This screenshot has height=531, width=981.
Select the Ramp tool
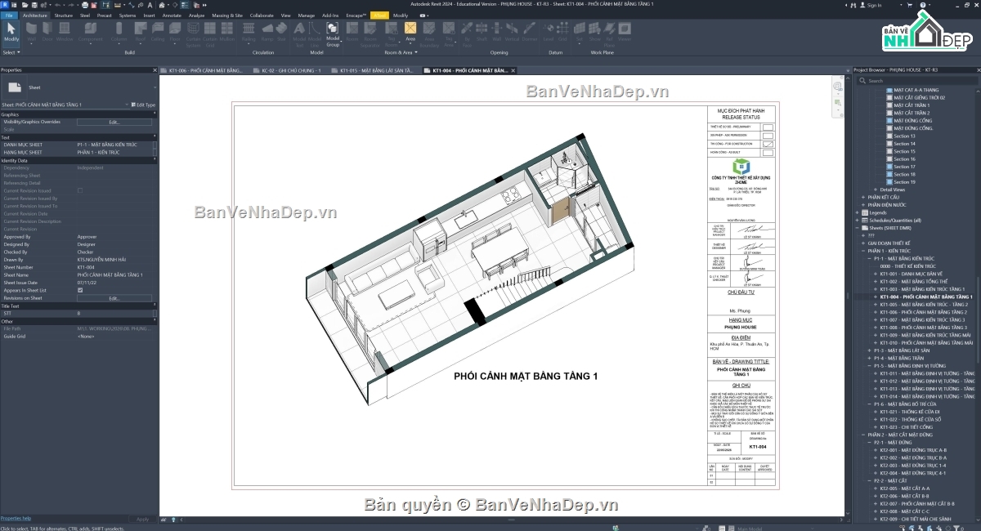267,33
